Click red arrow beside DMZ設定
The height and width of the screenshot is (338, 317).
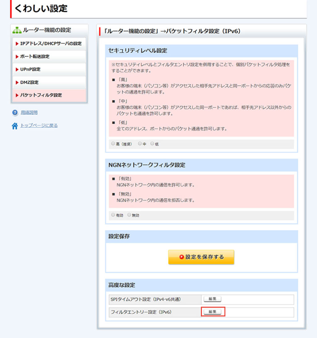[x=17, y=82]
